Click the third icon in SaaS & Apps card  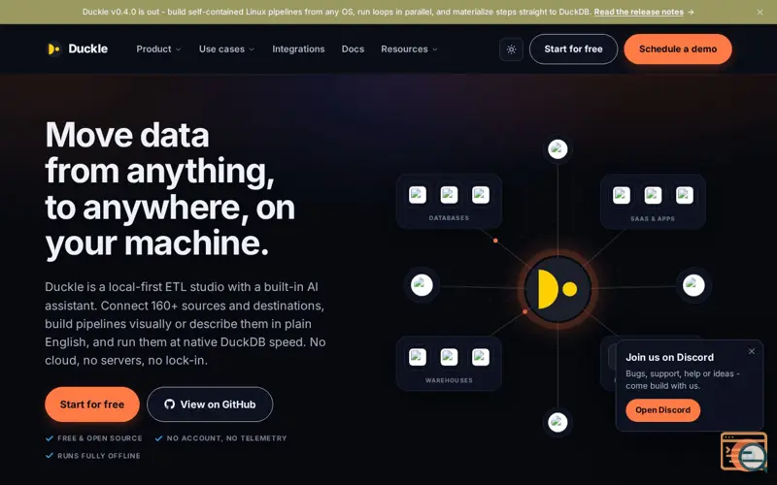pyautogui.click(x=685, y=196)
